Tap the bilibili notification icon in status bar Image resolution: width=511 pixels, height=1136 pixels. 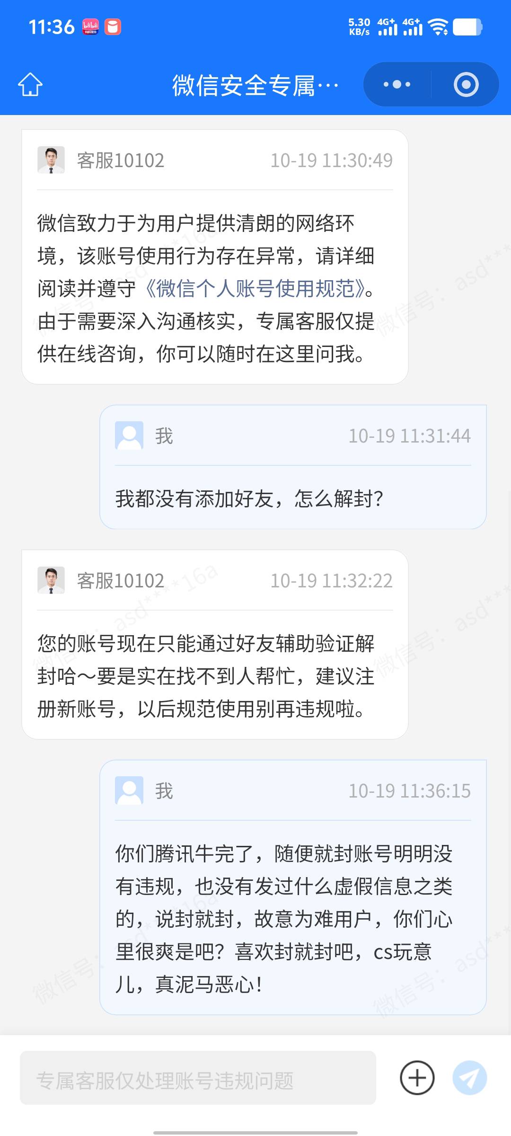[x=90, y=27]
